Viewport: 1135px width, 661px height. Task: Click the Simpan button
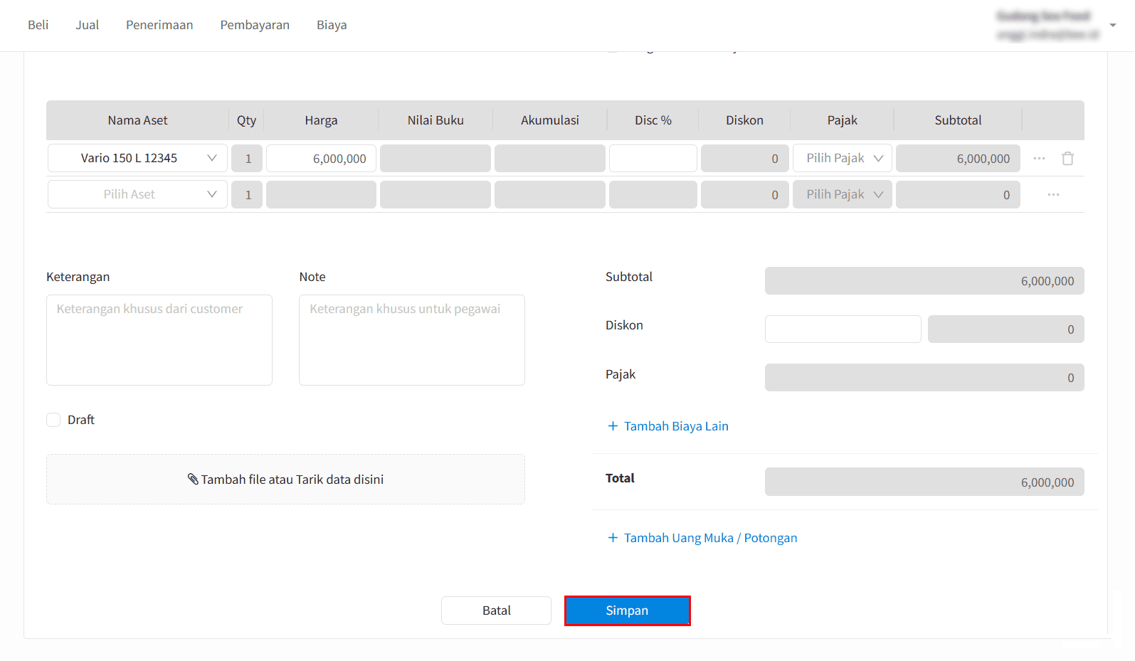point(627,610)
